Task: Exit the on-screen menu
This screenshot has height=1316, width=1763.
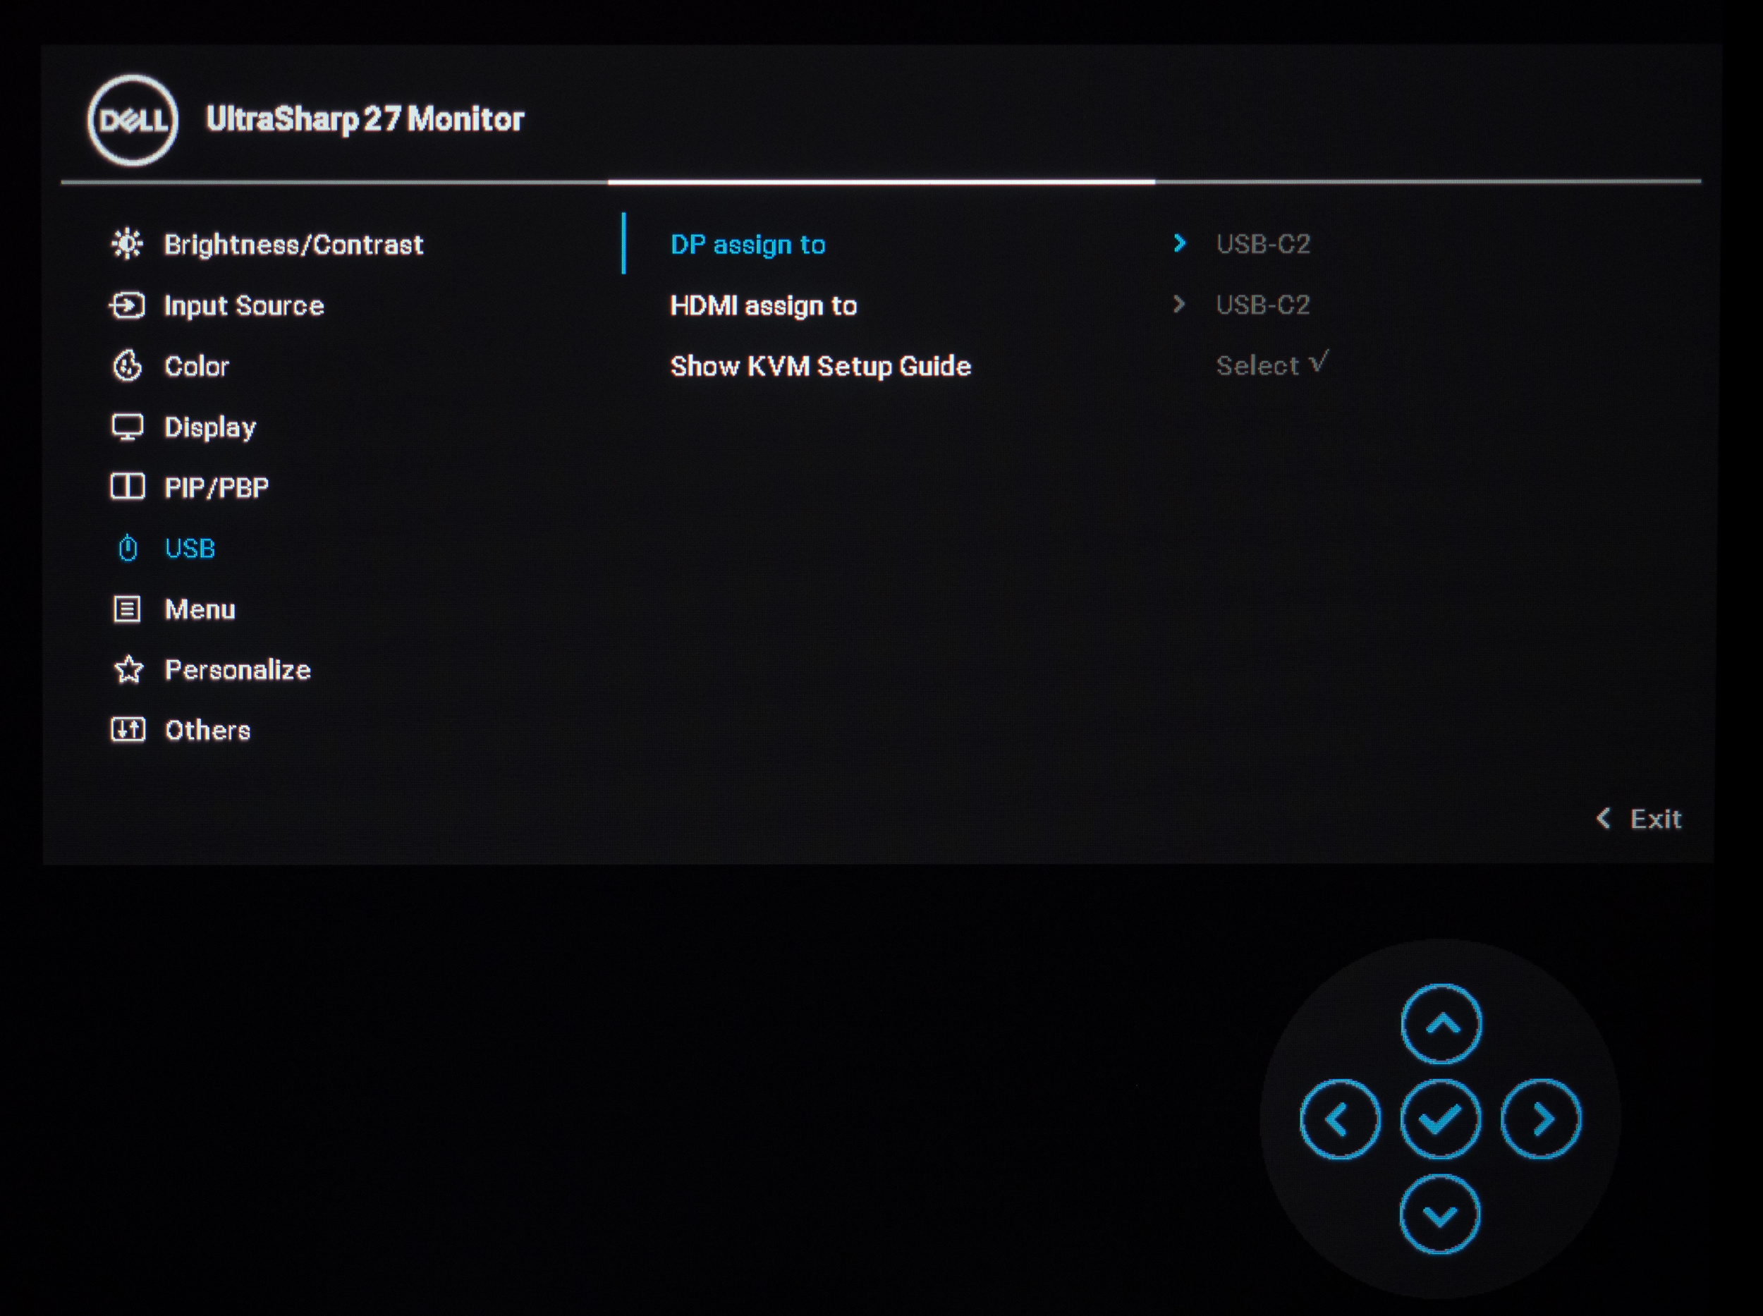Action: (x=1640, y=819)
